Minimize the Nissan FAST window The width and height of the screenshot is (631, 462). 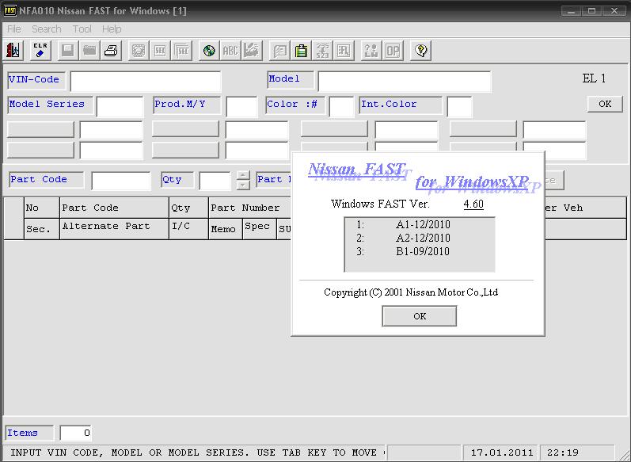[x=571, y=11]
